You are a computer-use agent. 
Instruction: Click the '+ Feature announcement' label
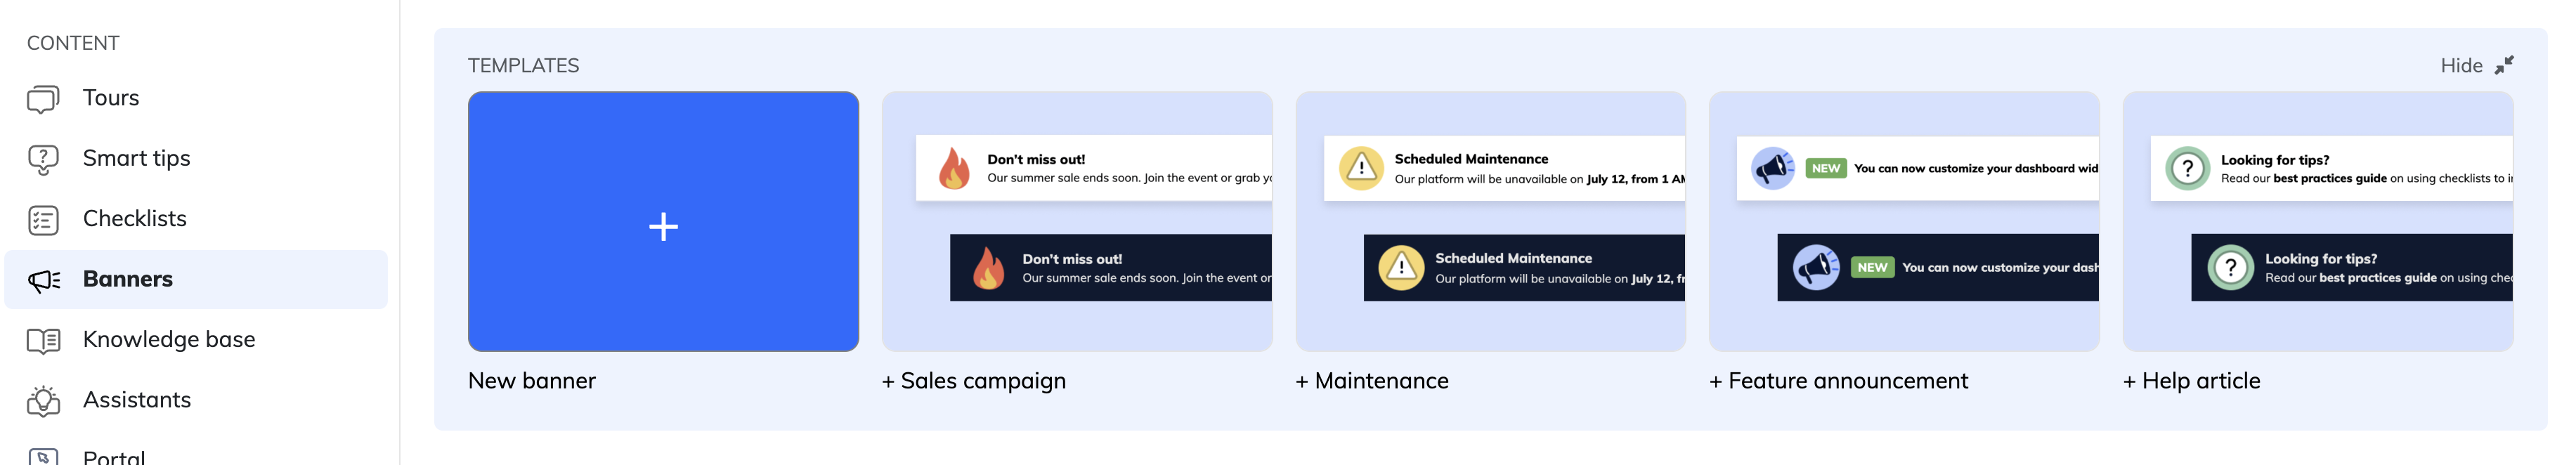pyautogui.click(x=1838, y=381)
